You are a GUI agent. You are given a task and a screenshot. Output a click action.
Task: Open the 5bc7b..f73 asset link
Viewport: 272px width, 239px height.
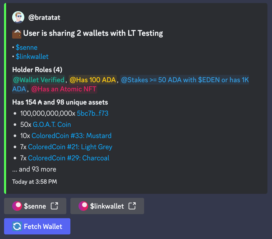(93, 113)
